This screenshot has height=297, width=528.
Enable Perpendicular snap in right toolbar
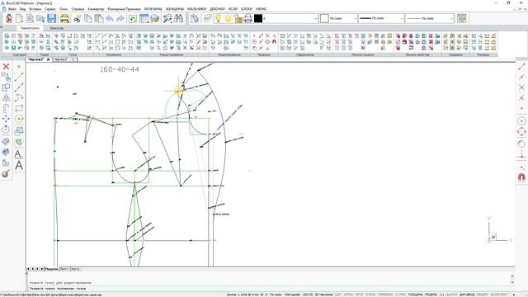[x=521, y=155]
